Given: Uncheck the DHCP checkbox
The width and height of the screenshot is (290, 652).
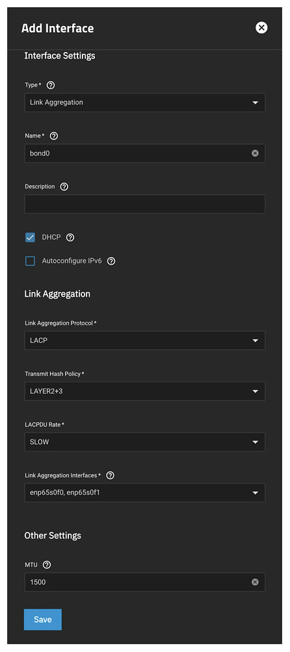Looking at the screenshot, I should (x=30, y=237).
